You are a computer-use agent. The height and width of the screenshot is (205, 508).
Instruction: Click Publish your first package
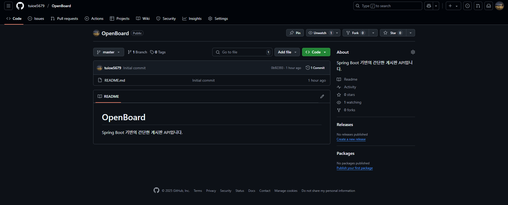[x=354, y=168]
